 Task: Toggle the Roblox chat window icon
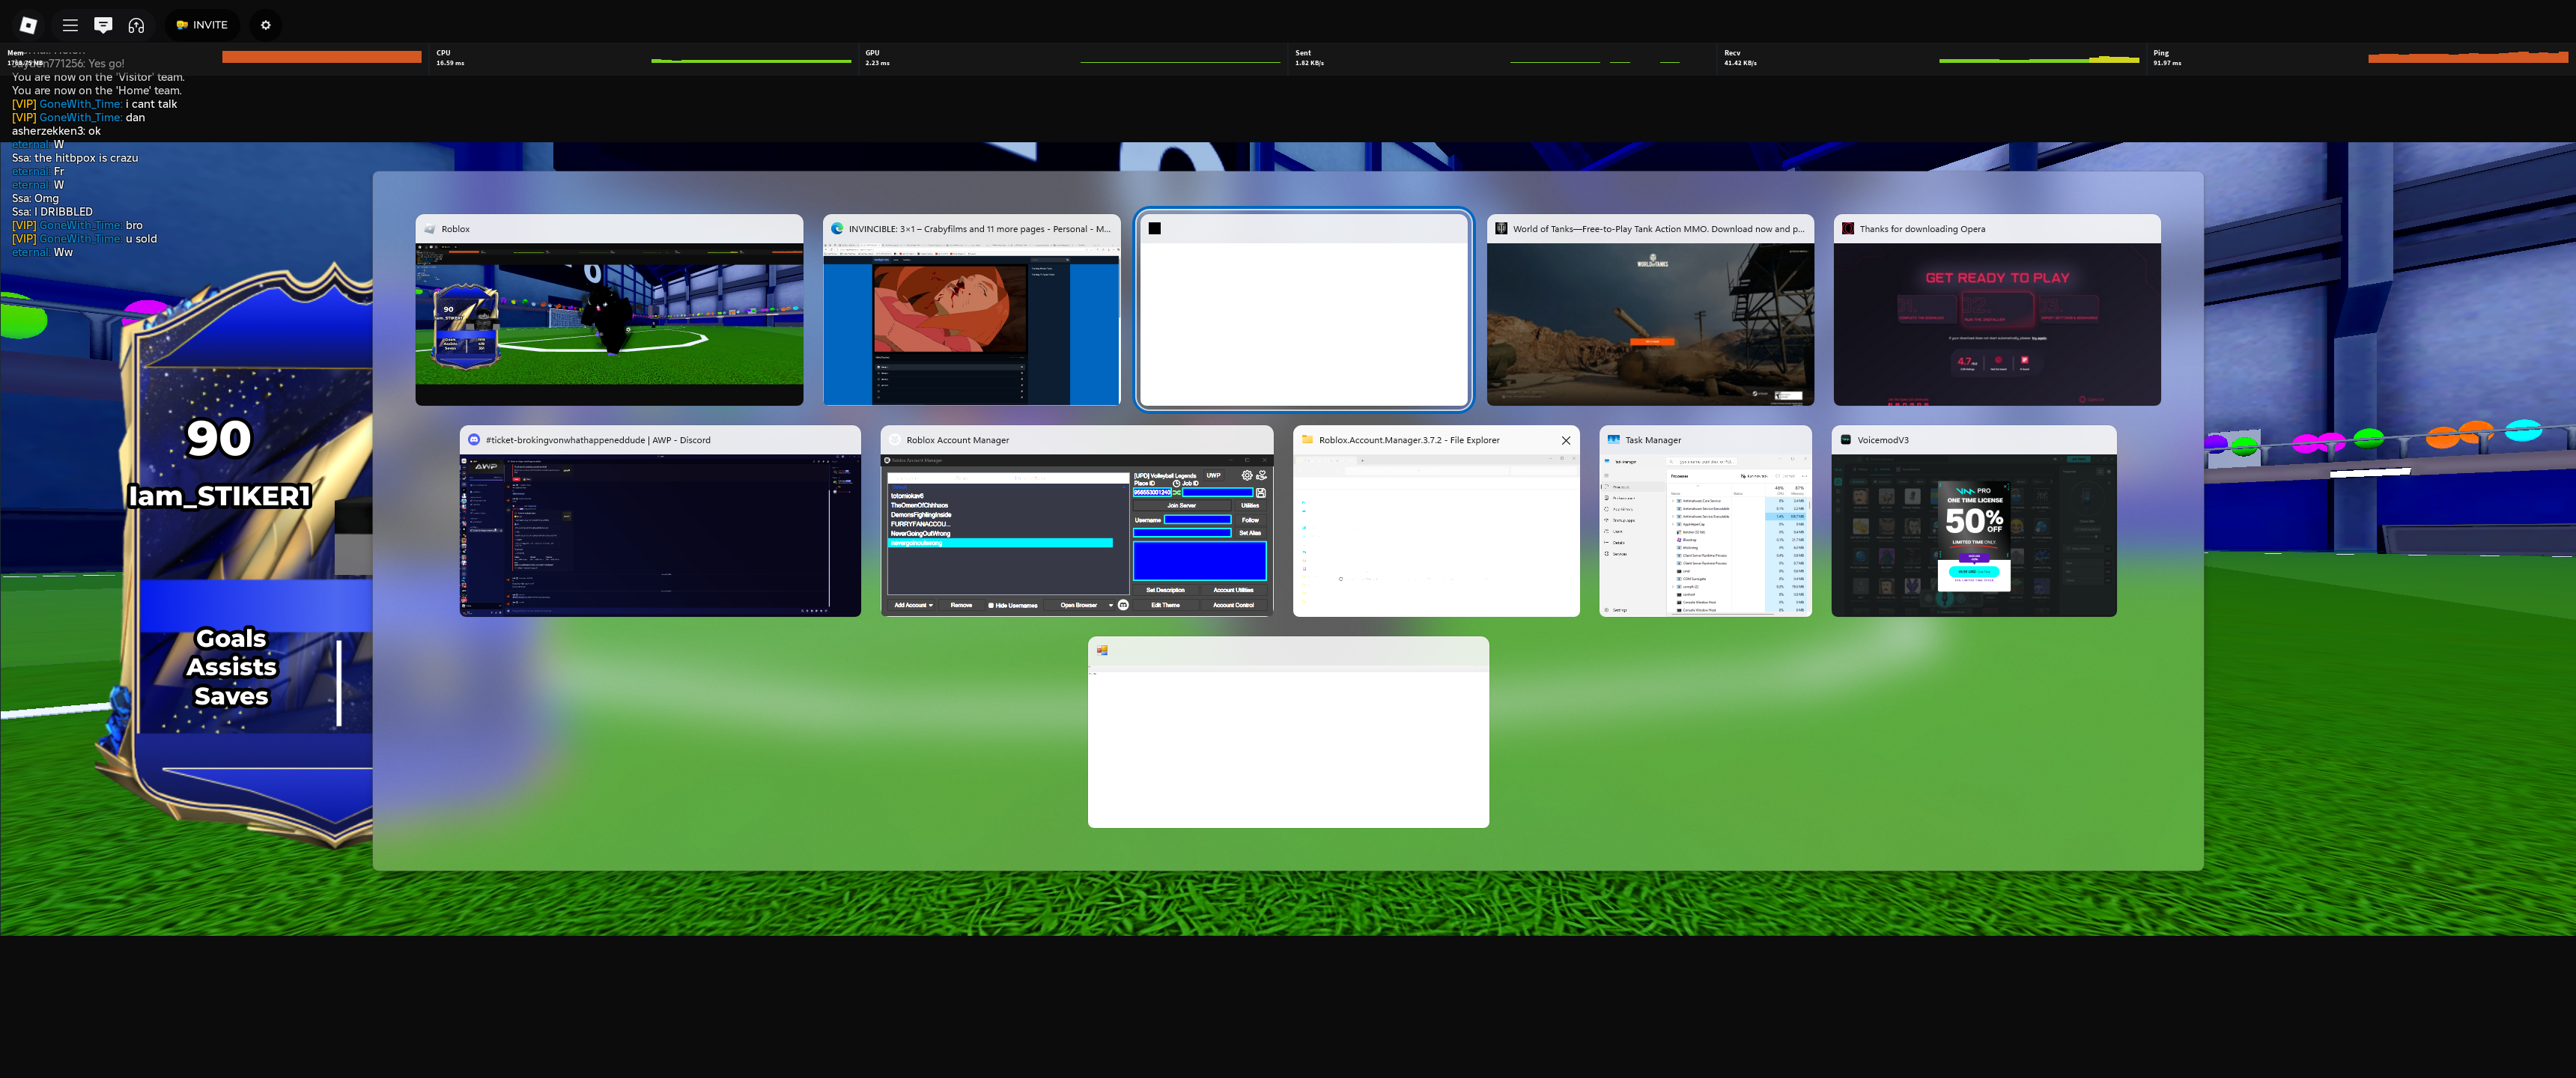point(103,25)
